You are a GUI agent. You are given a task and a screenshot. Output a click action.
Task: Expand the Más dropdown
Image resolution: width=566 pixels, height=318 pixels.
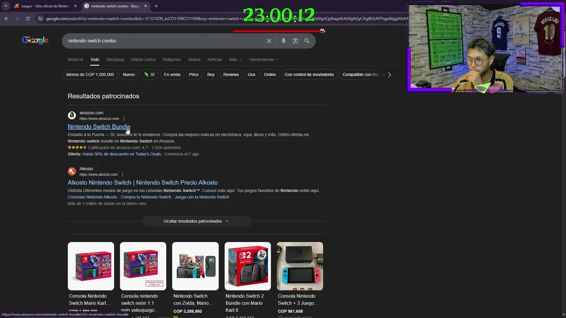[235, 60]
